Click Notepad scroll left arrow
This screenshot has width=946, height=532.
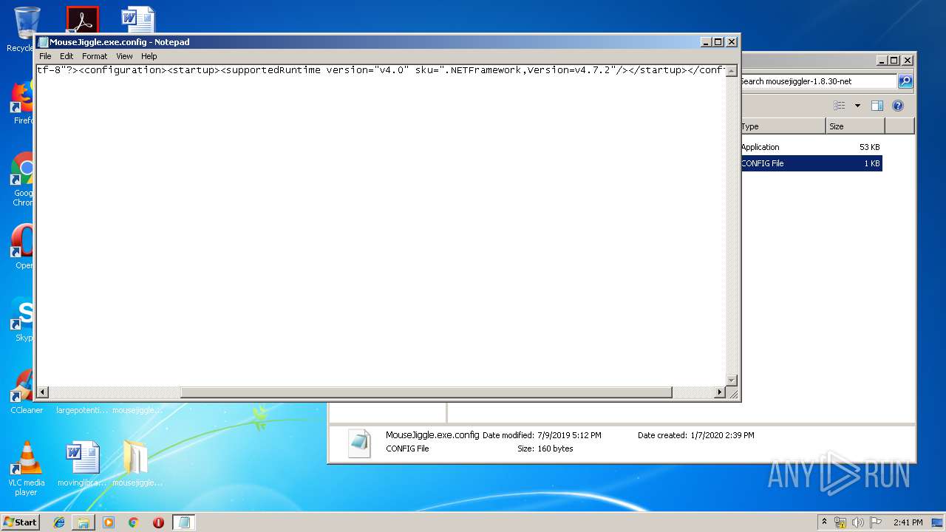pos(43,392)
